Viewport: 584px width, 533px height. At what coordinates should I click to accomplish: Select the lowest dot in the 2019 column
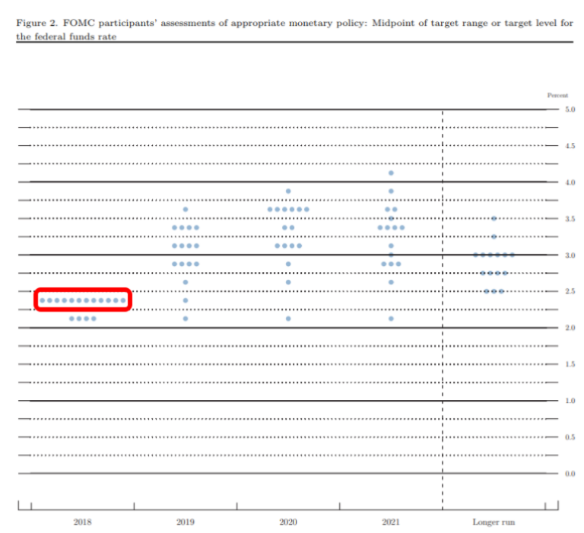(186, 319)
